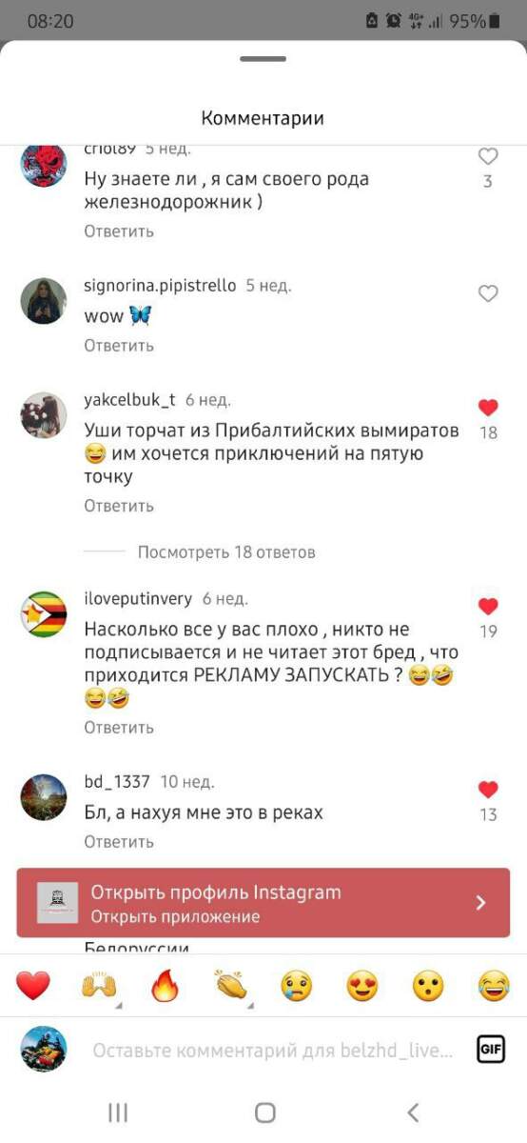Open the iloveputinvery username profile

(138, 599)
